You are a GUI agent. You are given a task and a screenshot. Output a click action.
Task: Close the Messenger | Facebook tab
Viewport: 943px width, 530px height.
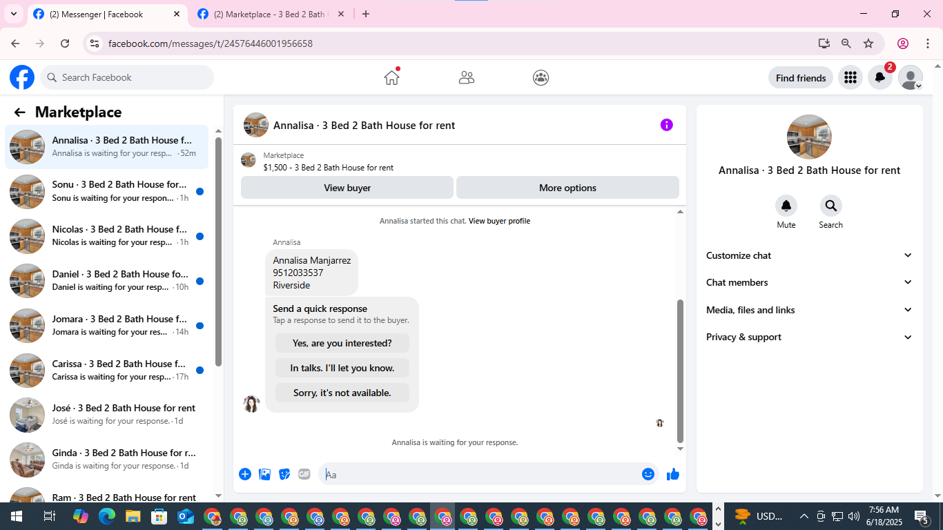click(177, 14)
